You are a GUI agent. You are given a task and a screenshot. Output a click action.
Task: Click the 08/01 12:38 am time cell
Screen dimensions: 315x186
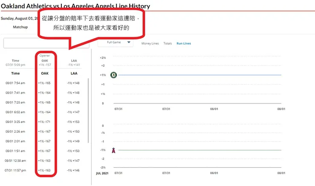click(x=15, y=161)
